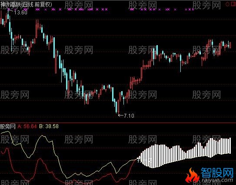Click the indicator value B: 38.58

coord(49,126)
